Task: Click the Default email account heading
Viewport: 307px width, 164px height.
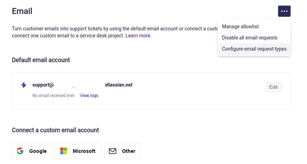Action: (41, 60)
